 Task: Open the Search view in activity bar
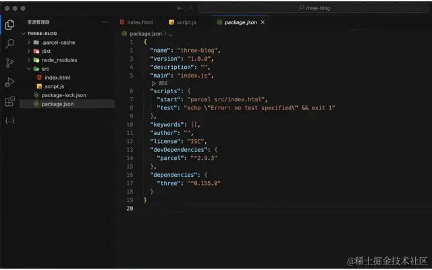[9, 43]
